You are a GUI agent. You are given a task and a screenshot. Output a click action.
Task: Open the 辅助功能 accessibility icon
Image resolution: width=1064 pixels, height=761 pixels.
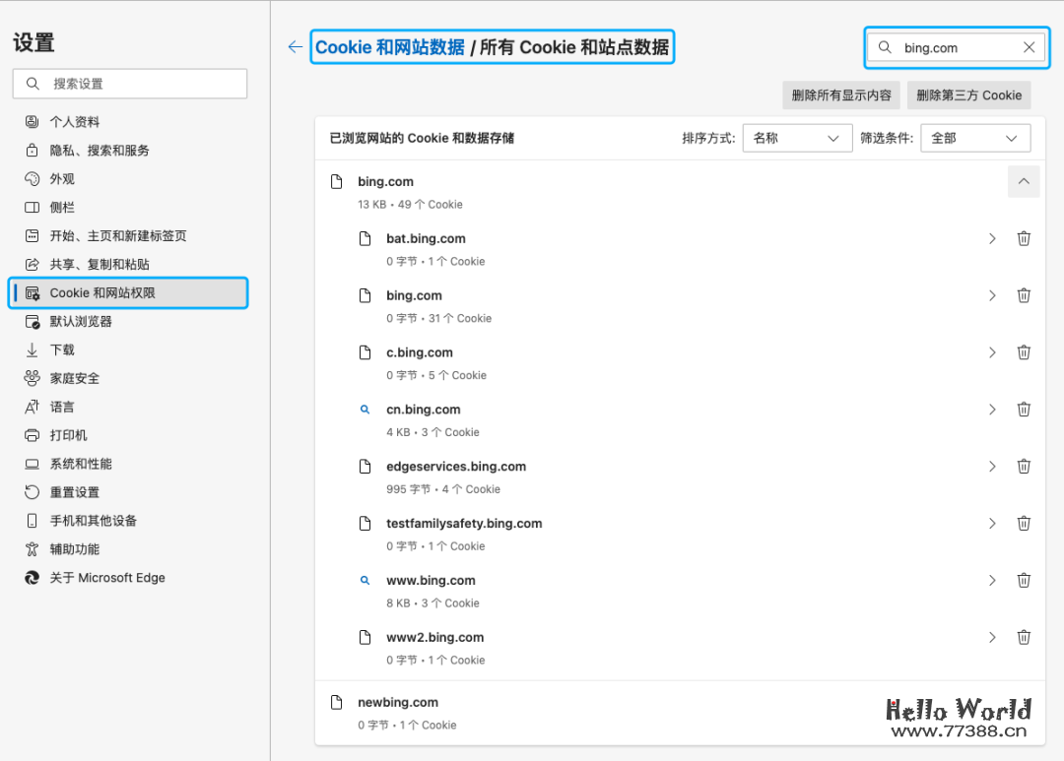(x=33, y=549)
